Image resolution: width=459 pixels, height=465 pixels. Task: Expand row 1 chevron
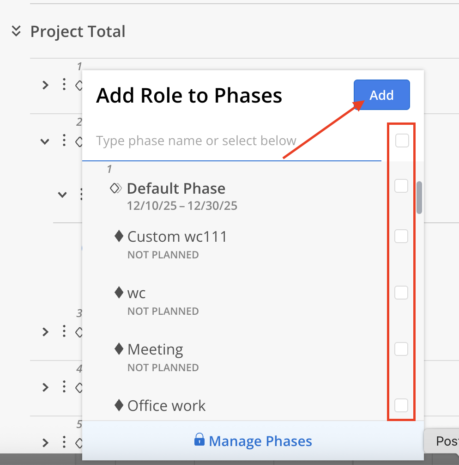click(45, 85)
